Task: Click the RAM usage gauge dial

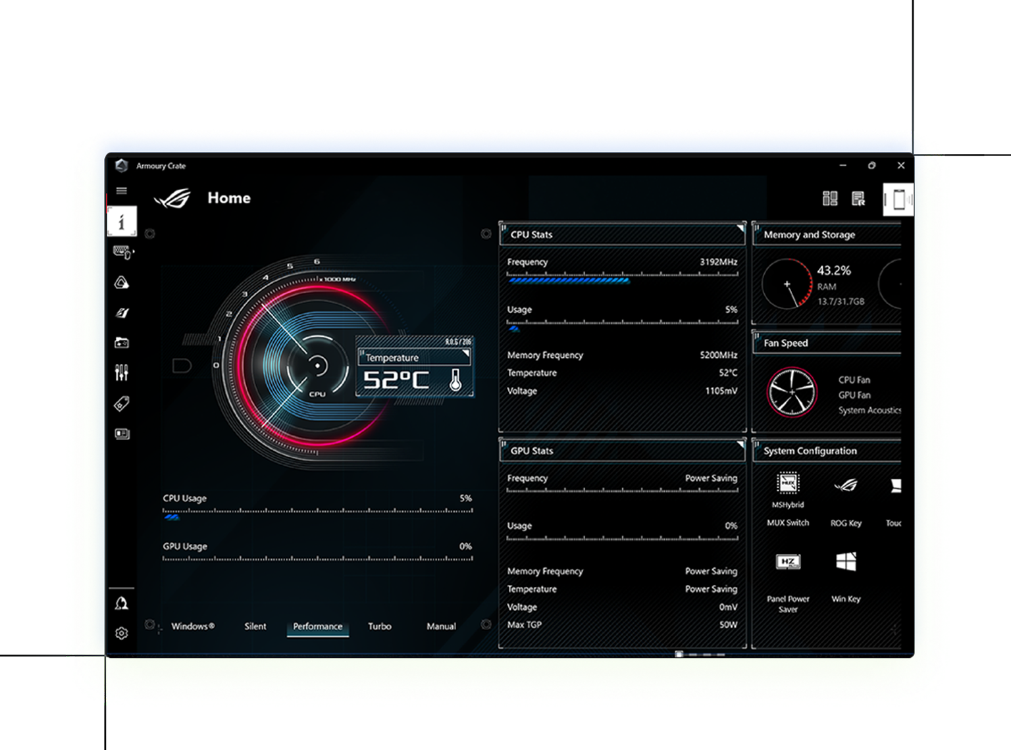Action: coord(787,284)
